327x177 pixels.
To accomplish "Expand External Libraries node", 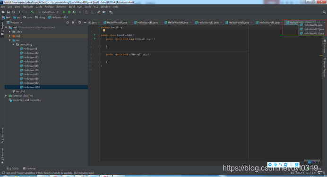I will [x=6, y=96].
